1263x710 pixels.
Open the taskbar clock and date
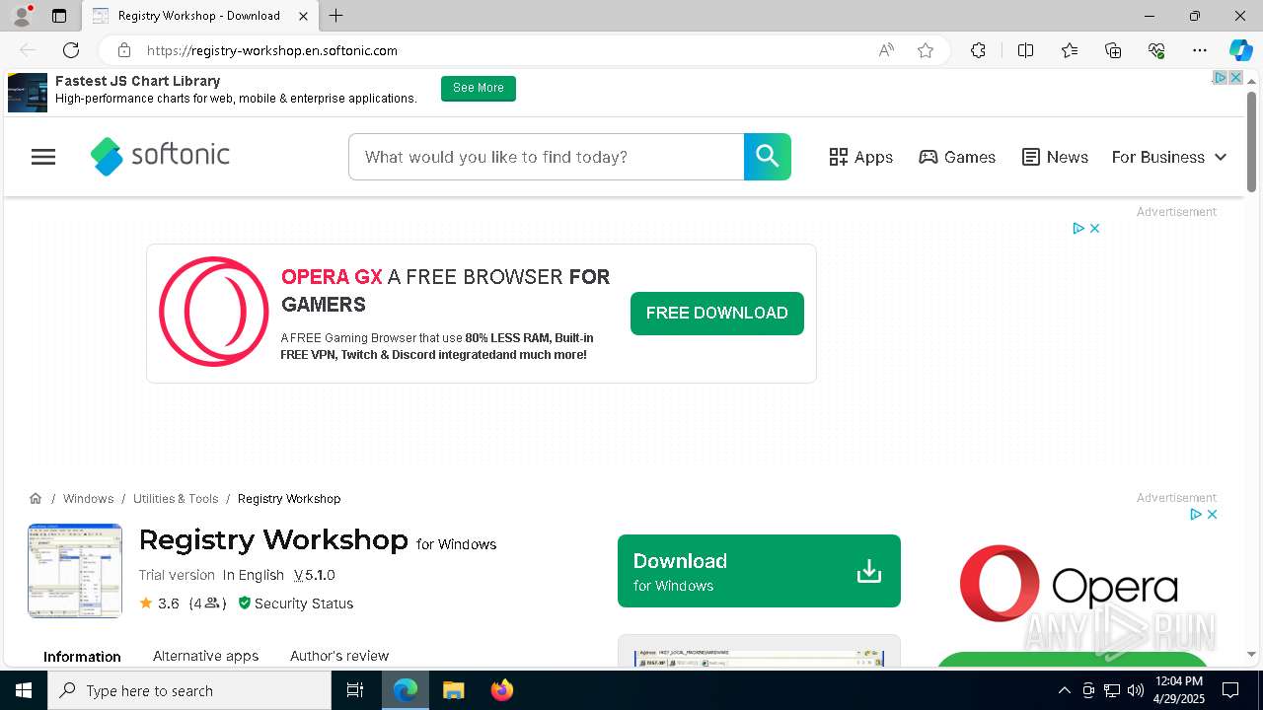tap(1178, 690)
